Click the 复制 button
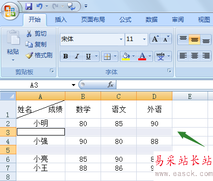Image resolution: width=213 pixels, height=181 pixels. point(36,45)
